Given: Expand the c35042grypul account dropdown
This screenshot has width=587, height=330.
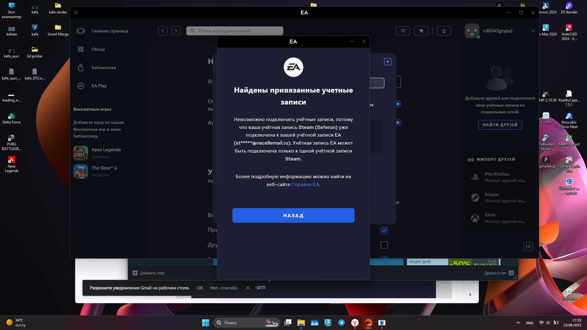Looking at the screenshot, I should click(533, 31).
